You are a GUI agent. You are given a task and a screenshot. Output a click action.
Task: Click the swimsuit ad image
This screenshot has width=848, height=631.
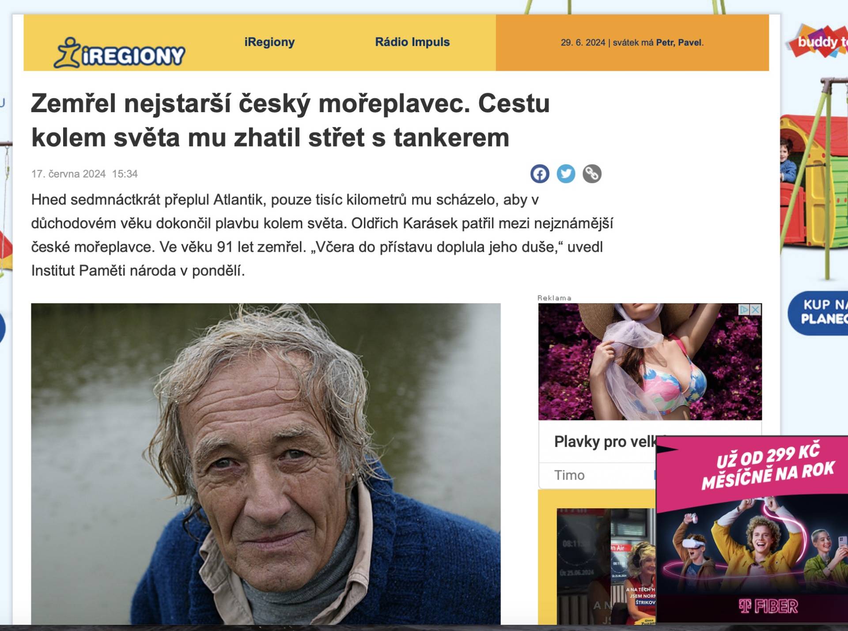click(650, 362)
